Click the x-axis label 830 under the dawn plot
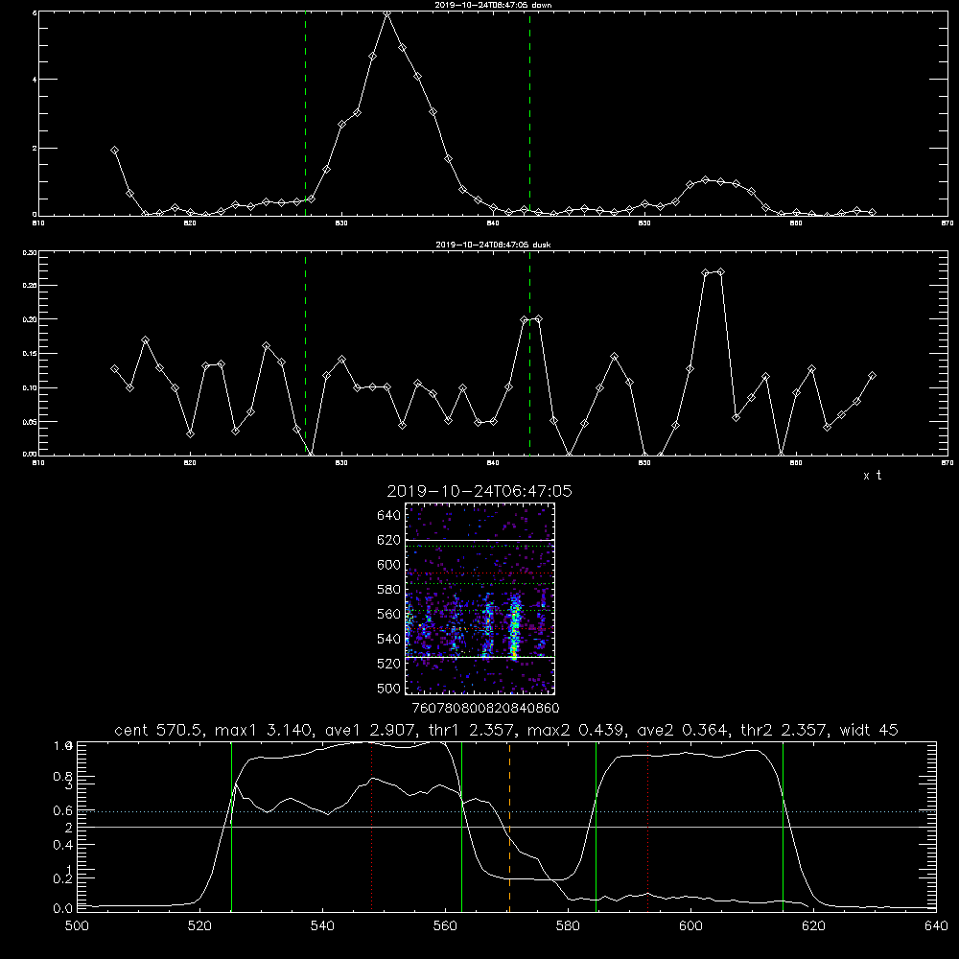Image resolution: width=959 pixels, height=959 pixels. (341, 223)
